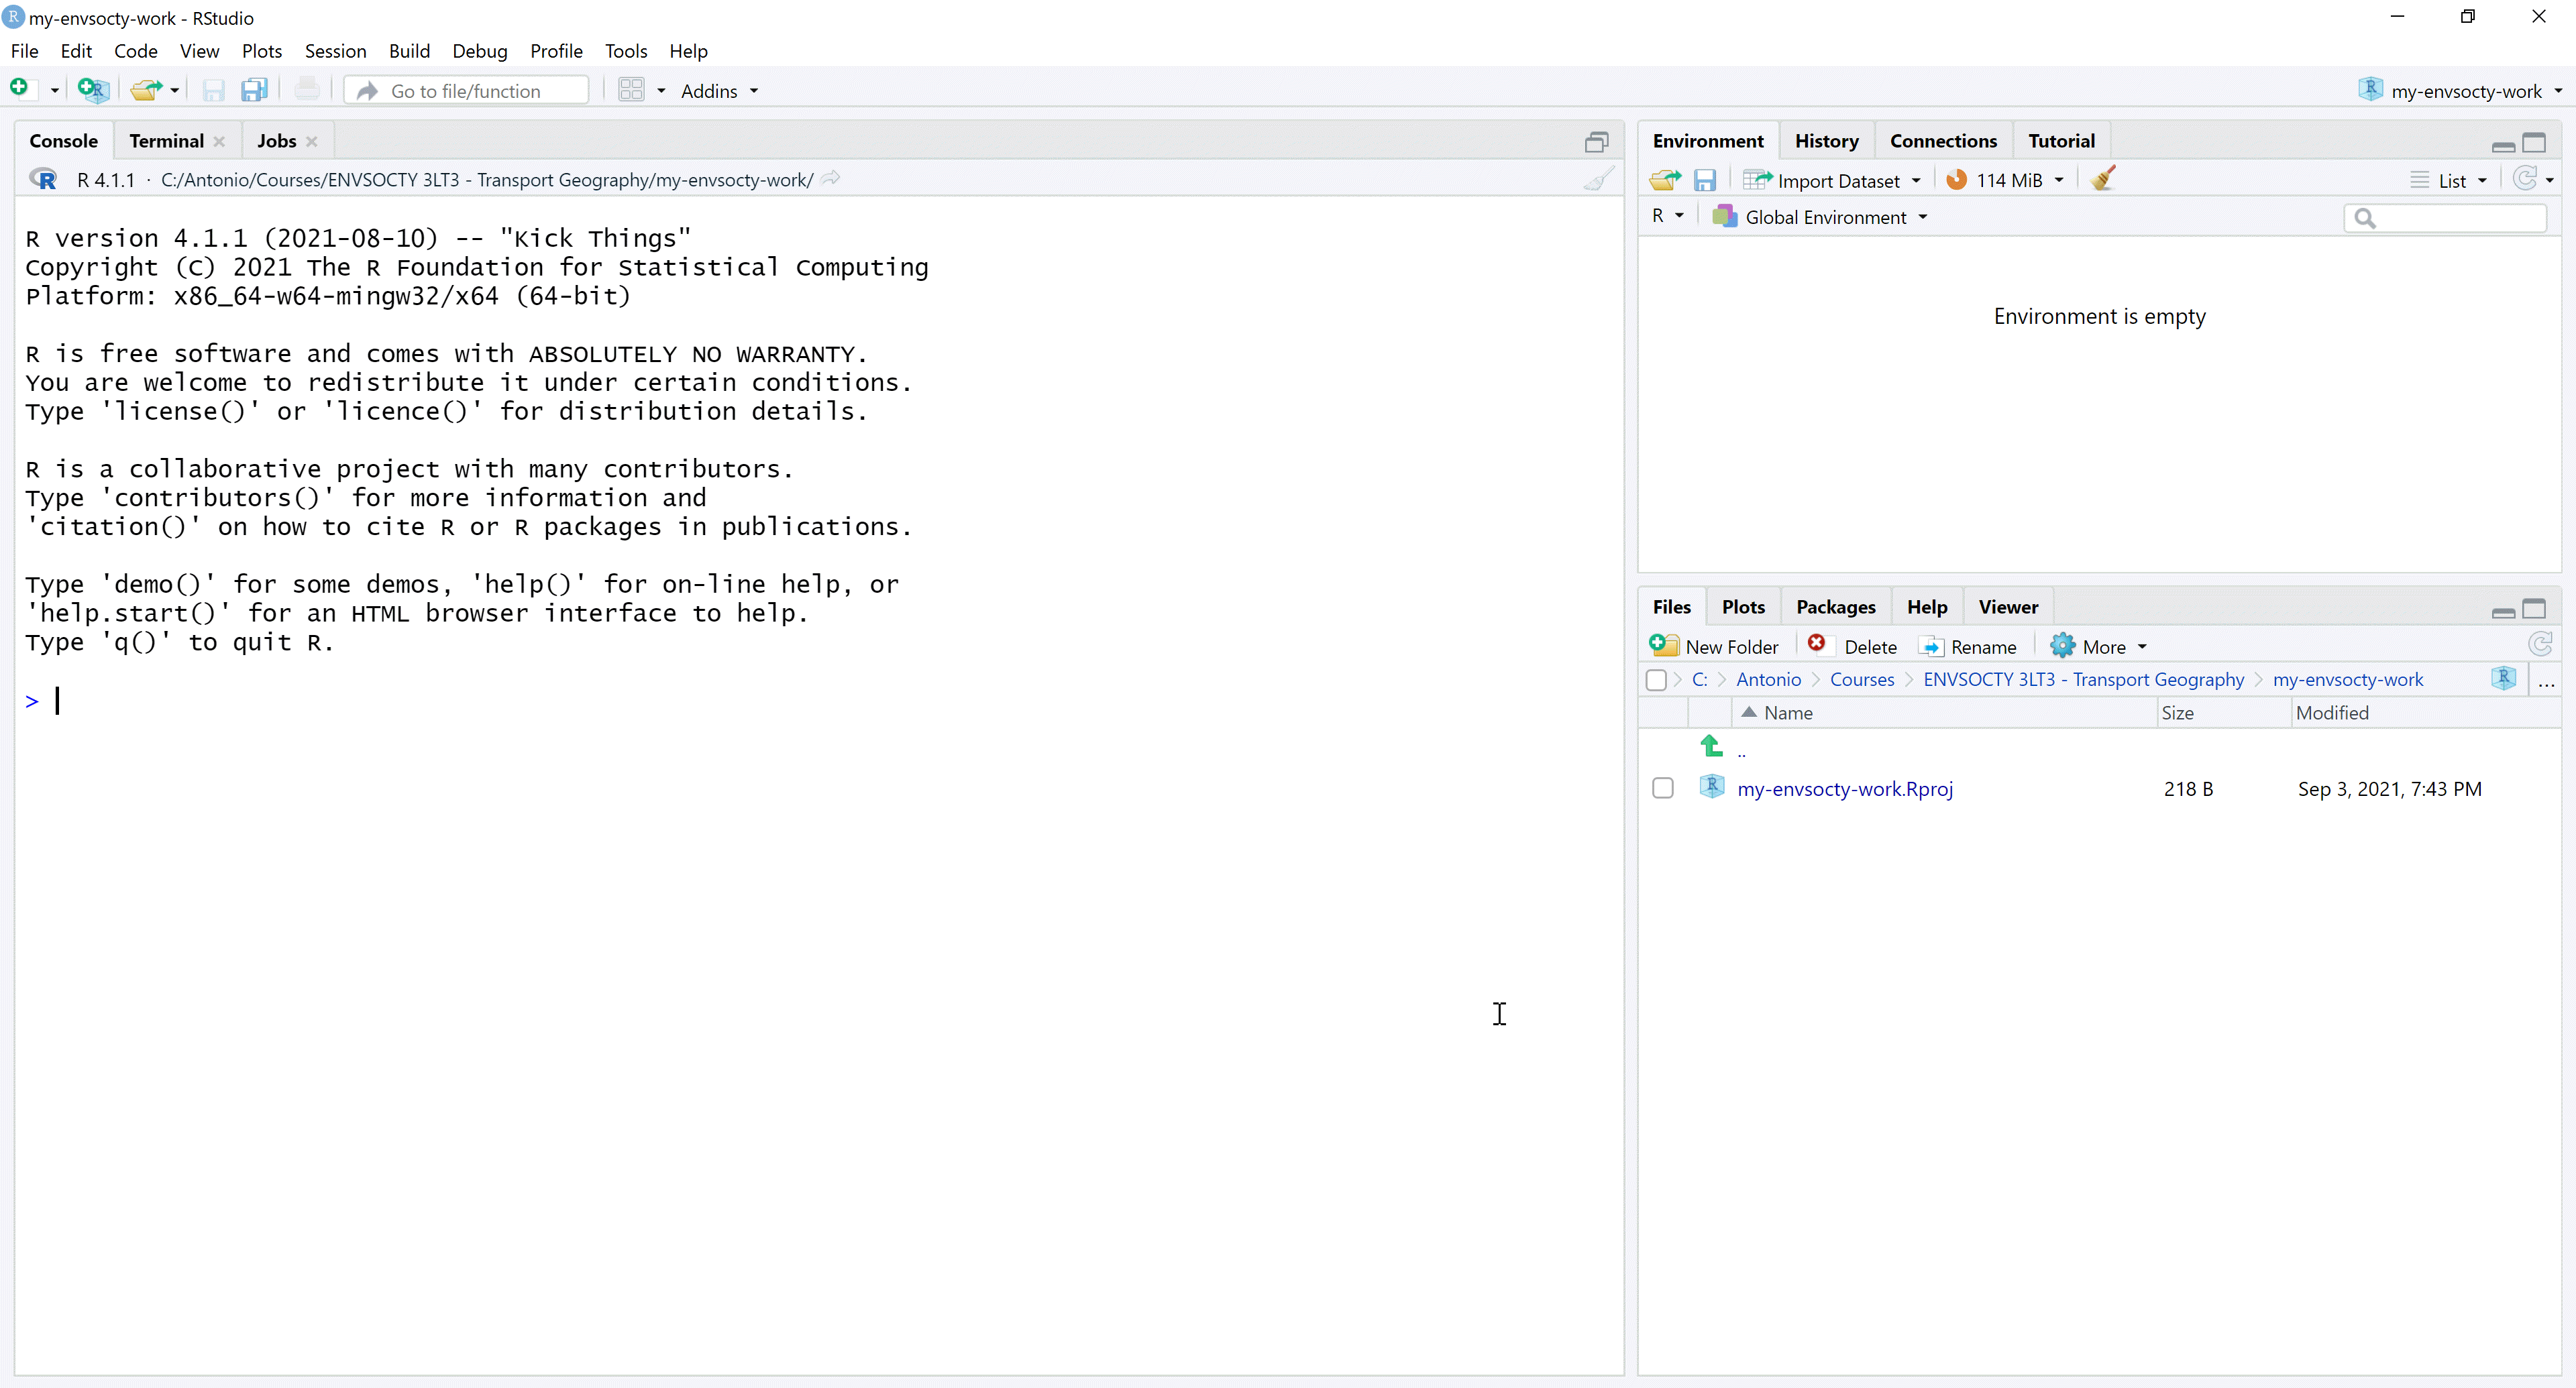The height and width of the screenshot is (1388, 2576).
Task: Switch to the Packages tab
Action: pyautogui.click(x=1835, y=607)
